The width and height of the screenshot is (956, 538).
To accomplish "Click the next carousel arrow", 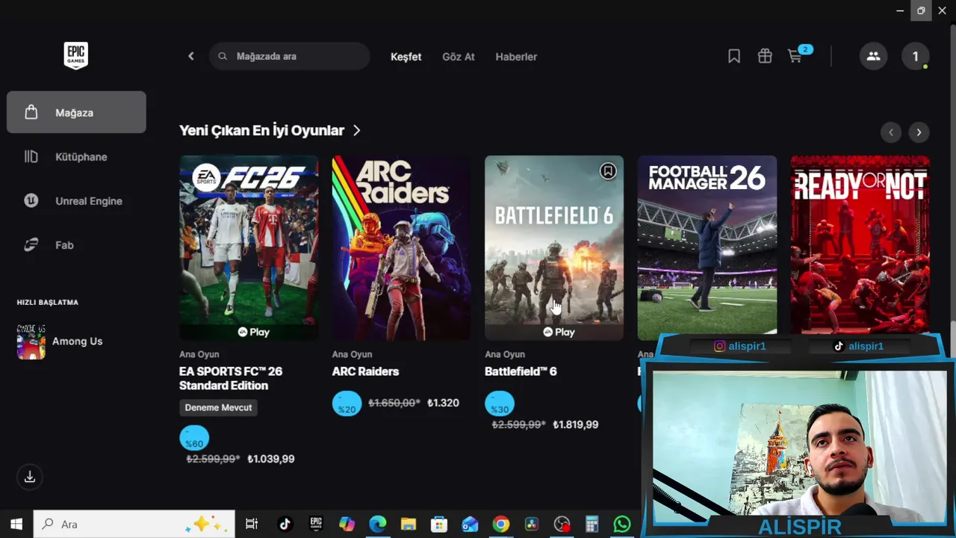I will point(919,132).
